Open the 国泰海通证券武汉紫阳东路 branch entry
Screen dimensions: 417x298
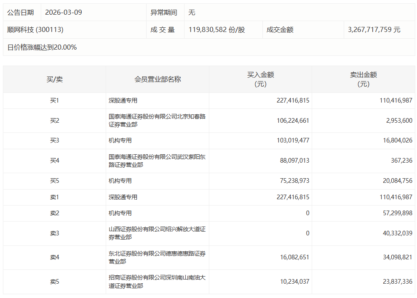click(157, 161)
